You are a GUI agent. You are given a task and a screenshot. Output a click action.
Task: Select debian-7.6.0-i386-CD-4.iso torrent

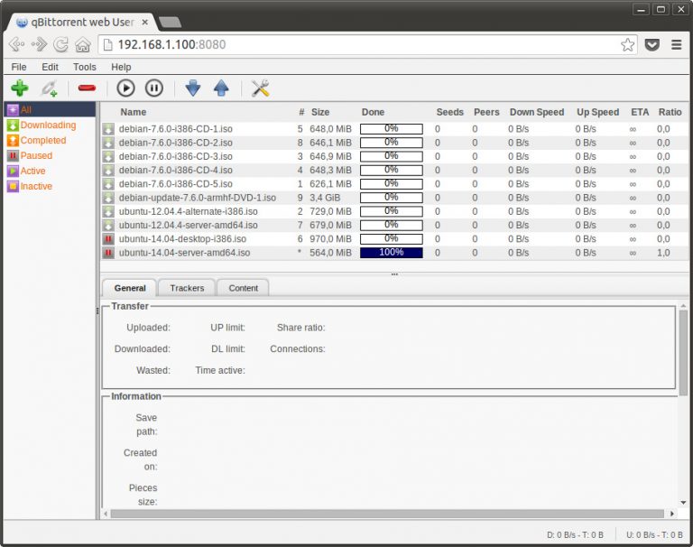click(394, 170)
